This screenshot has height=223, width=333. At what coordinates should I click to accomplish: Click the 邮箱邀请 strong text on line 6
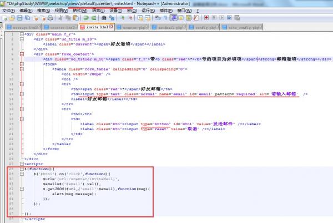286,59
